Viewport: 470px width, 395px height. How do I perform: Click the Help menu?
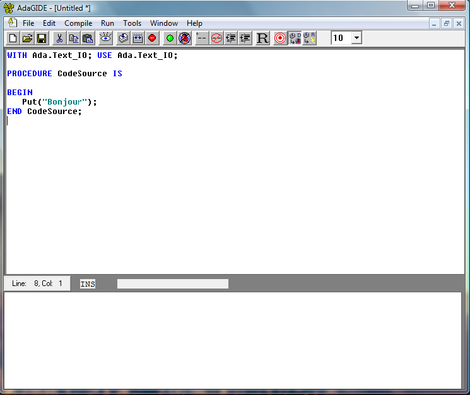(x=194, y=23)
